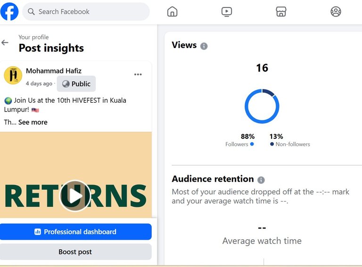Open the Professional dashboard button

pos(76,232)
